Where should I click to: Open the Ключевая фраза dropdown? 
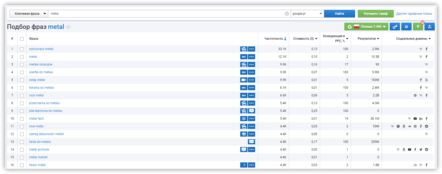(29, 14)
